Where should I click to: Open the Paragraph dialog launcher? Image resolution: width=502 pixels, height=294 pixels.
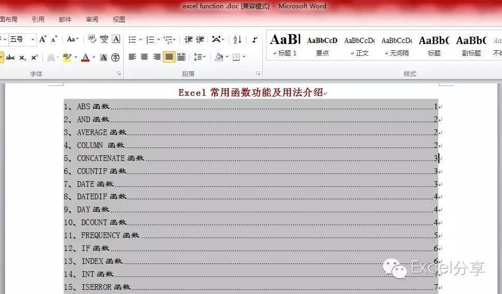[x=258, y=73]
